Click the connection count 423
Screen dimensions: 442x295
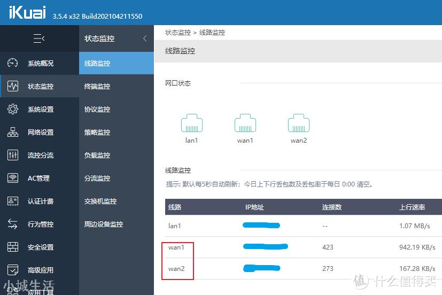pyautogui.click(x=328, y=247)
